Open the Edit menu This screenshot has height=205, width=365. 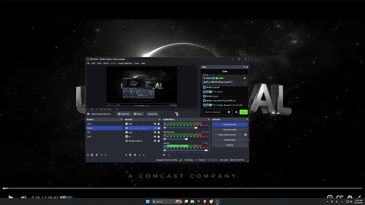(93, 63)
